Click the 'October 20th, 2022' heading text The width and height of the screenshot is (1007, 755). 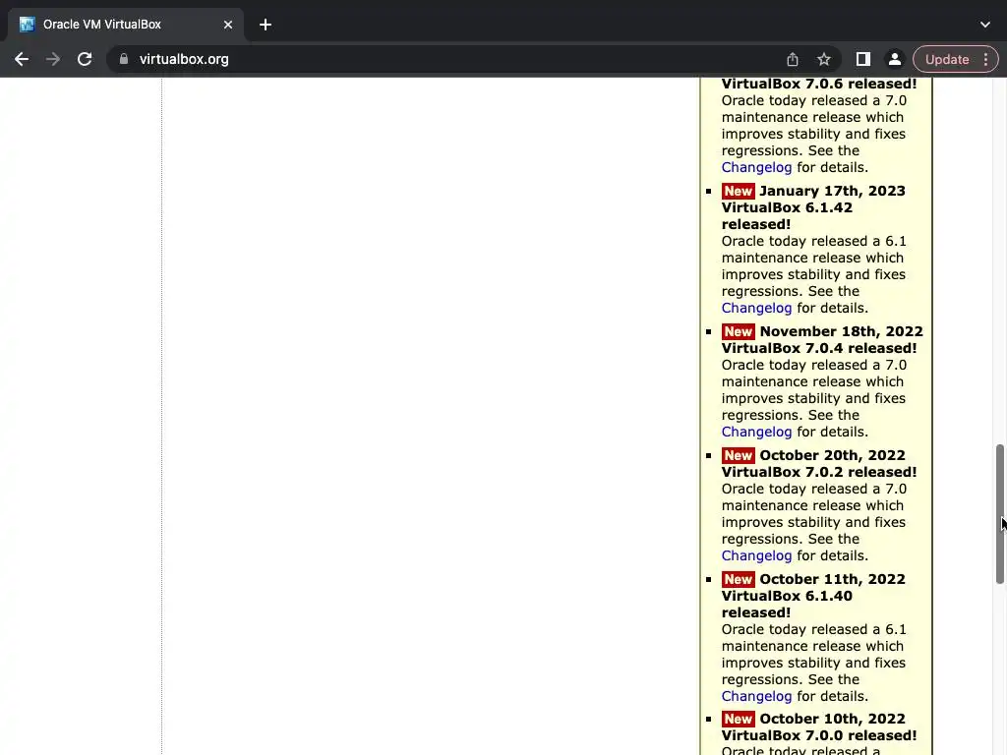832,456
